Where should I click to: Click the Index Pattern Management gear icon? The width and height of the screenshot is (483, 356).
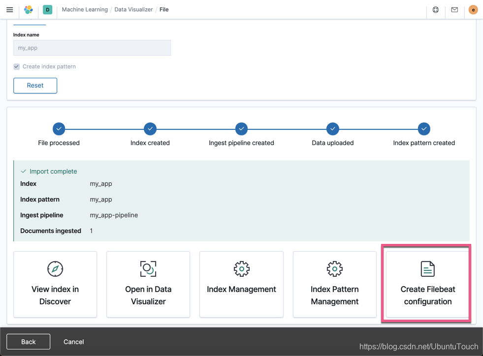point(334,269)
